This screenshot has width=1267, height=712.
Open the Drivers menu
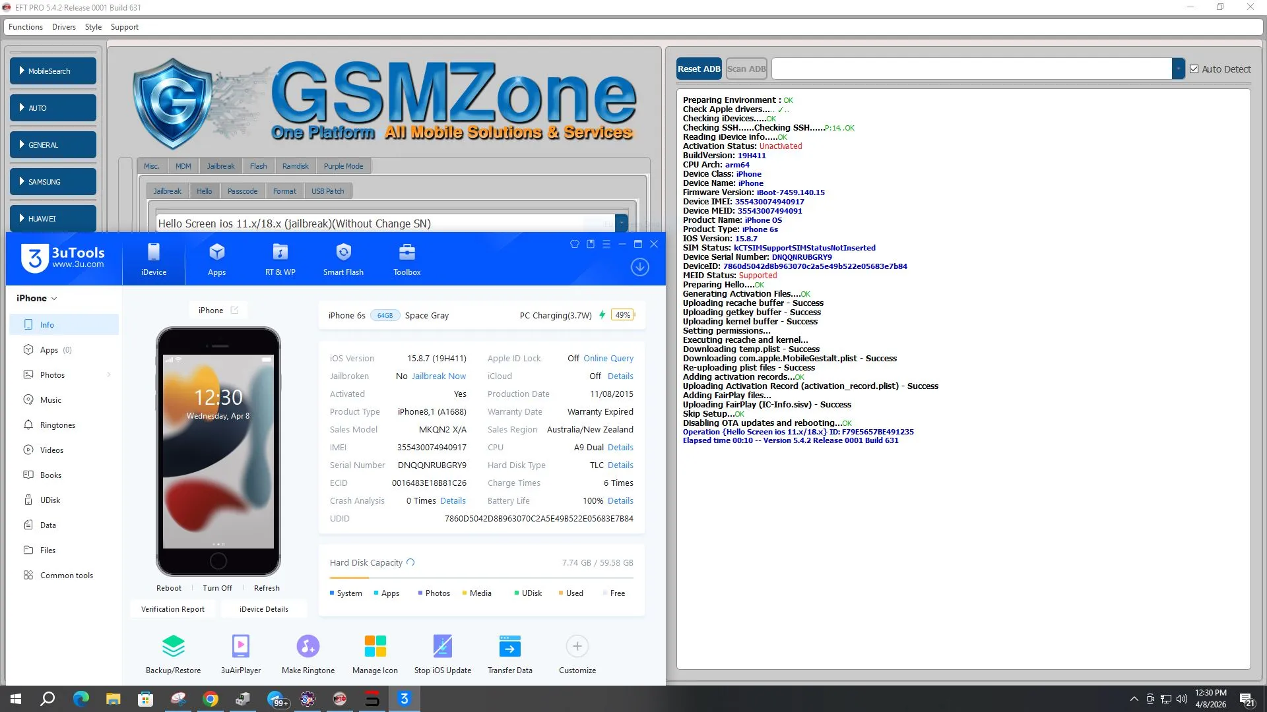tap(63, 27)
